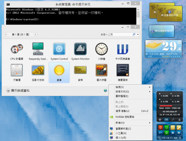Click the blue horizontal-bars icon on System Control gadget
The width and height of the screenshot is (186, 141).
click(173, 133)
